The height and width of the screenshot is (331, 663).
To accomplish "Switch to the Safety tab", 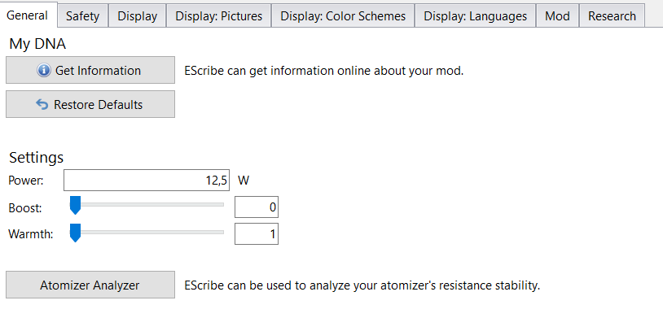I will point(82,15).
